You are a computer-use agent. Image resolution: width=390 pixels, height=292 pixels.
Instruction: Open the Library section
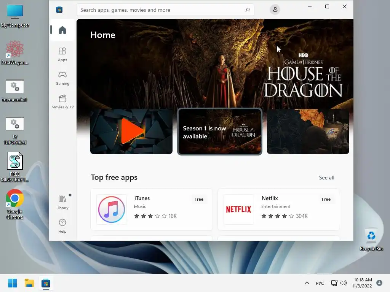click(62, 202)
